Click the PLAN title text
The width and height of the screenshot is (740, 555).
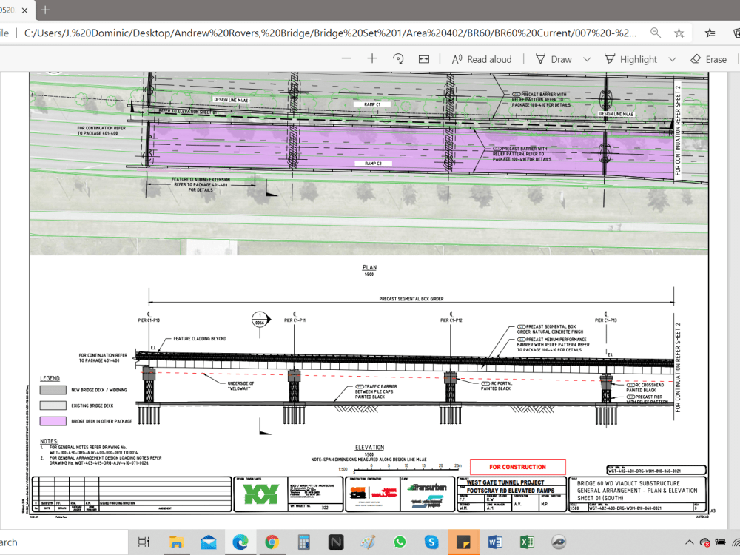click(369, 267)
